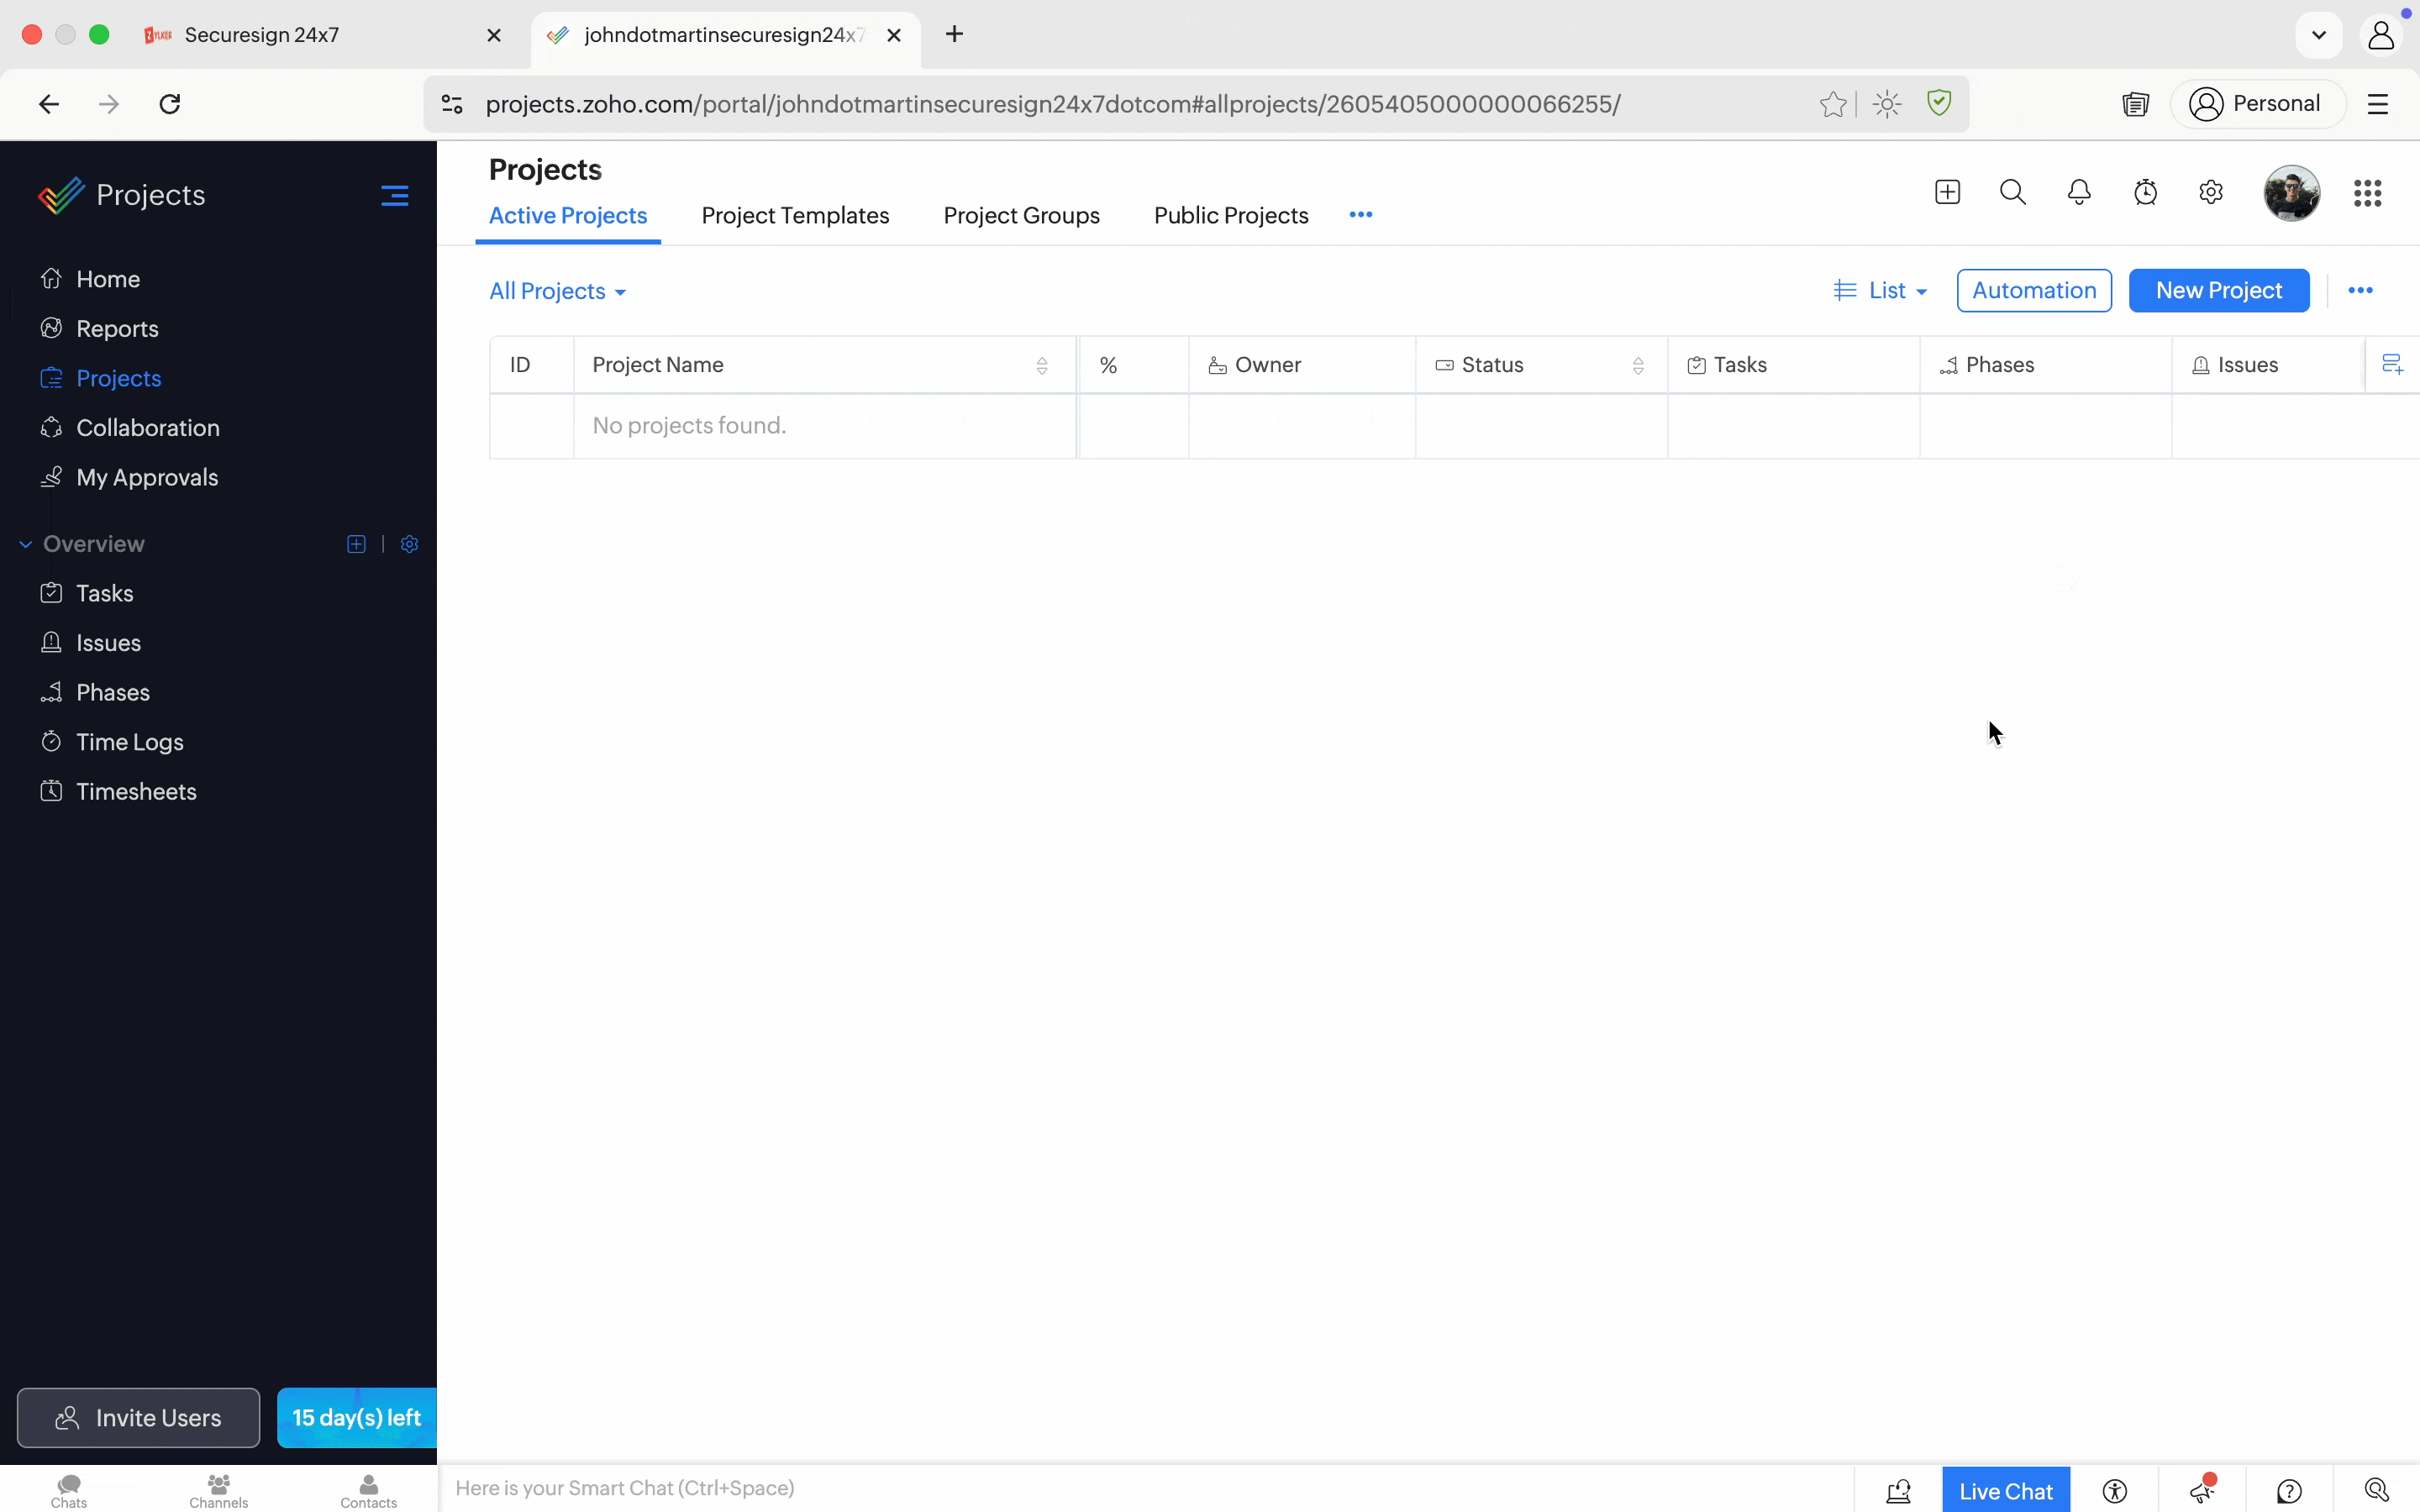Click the Overview customize gear icon
Image resolution: width=2420 pixels, height=1512 pixels.
(x=409, y=544)
